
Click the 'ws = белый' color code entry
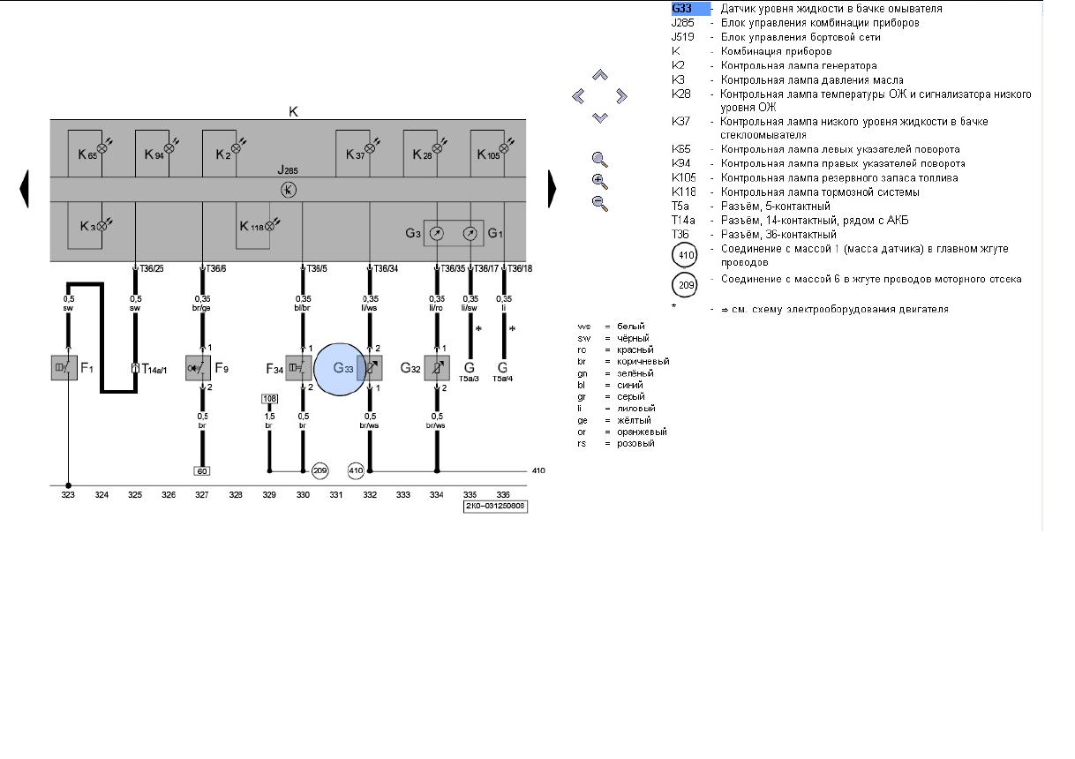point(611,327)
